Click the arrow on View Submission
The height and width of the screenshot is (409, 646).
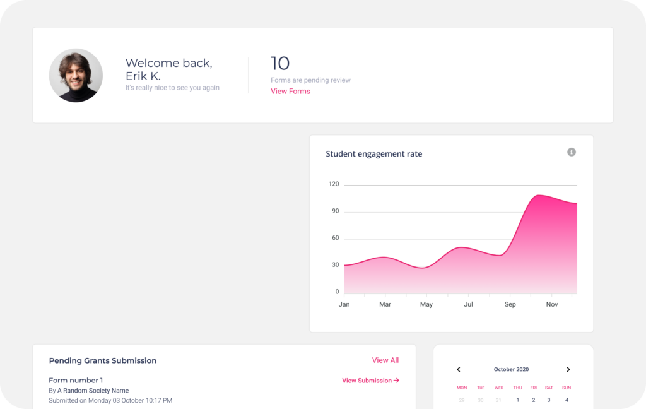[x=396, y=381]
